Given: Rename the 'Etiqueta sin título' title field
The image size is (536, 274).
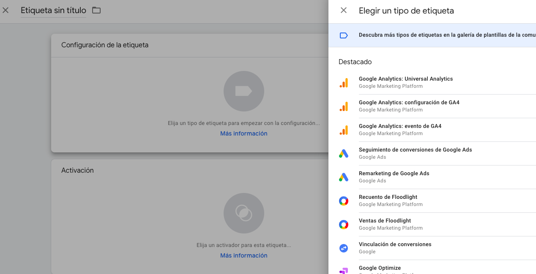Looking at the screenshot, I should pos(53,11).
